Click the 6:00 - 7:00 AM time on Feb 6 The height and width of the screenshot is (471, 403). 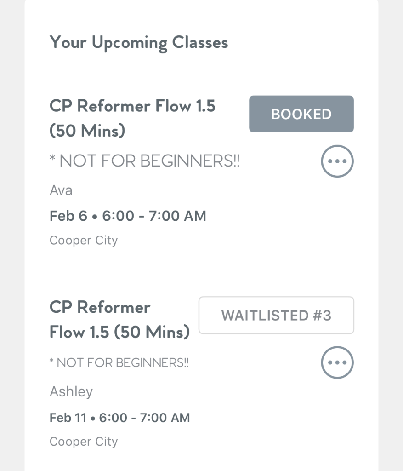tap(154, 216)
